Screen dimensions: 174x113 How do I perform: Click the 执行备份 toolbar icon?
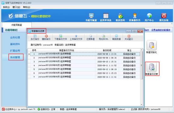[35, 37]
